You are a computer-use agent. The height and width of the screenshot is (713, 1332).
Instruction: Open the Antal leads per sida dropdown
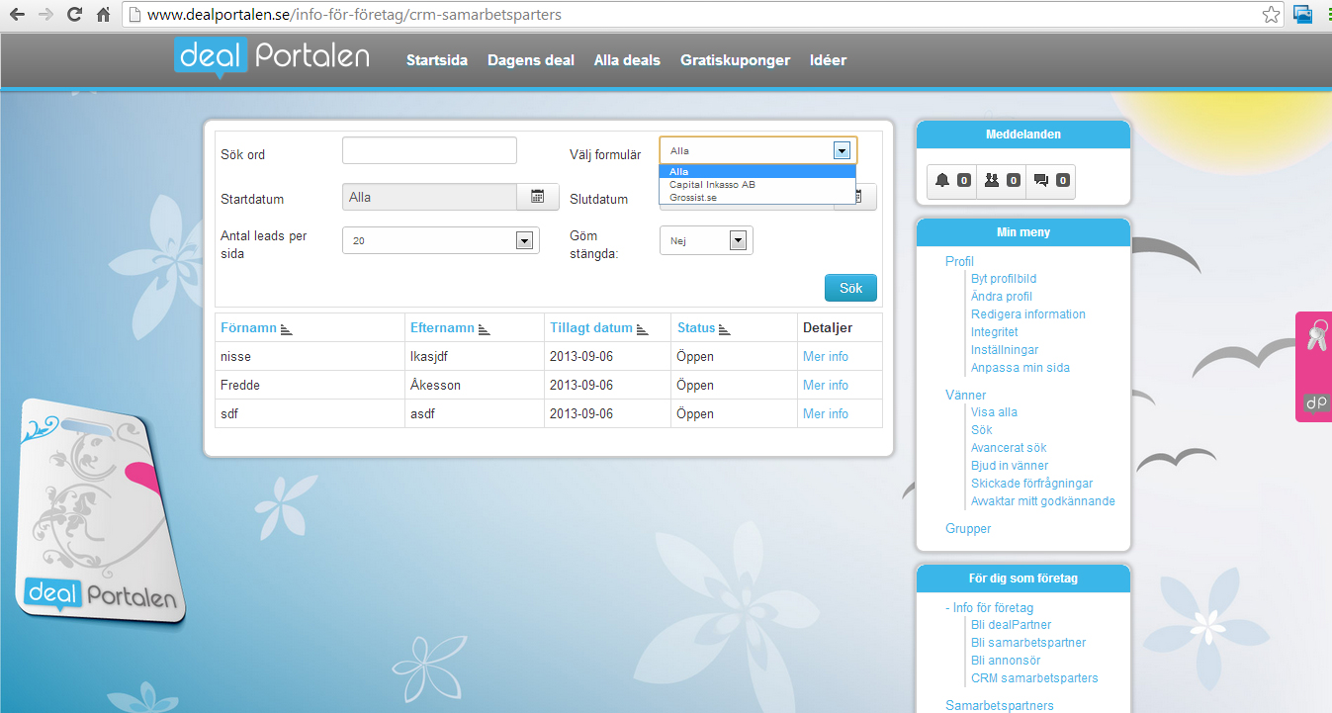[523, 239]
